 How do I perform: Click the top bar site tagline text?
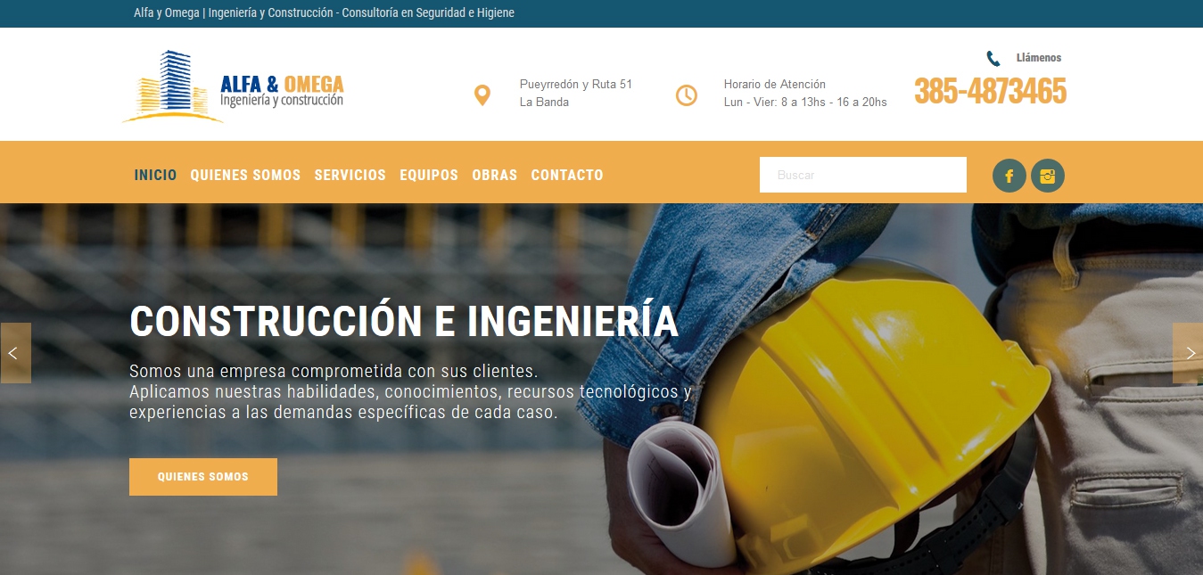tap(324, 13)
